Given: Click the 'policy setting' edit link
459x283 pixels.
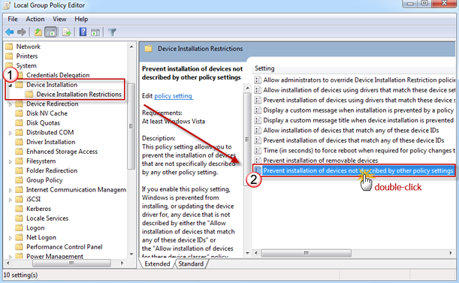Looking at the screenshot, I should (x=174, y=95).
